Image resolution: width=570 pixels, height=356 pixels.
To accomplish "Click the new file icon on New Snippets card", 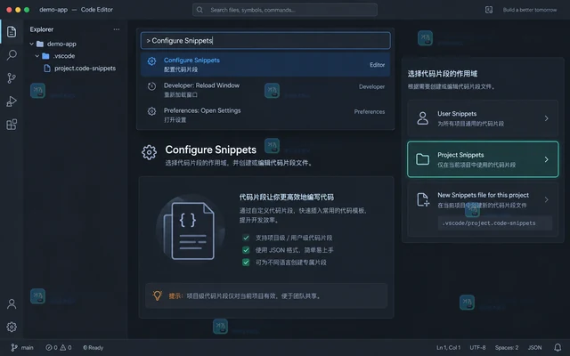I will [422, 199].
